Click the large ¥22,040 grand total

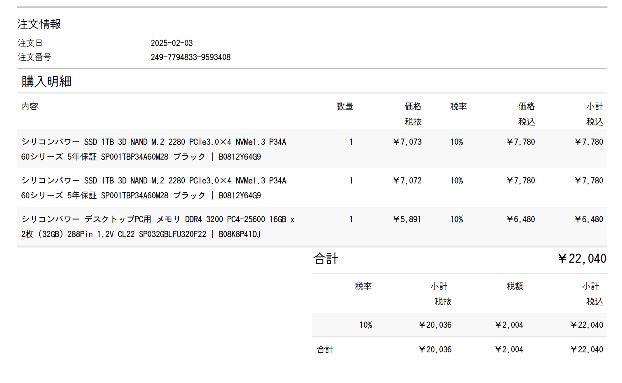pos(582,258)
